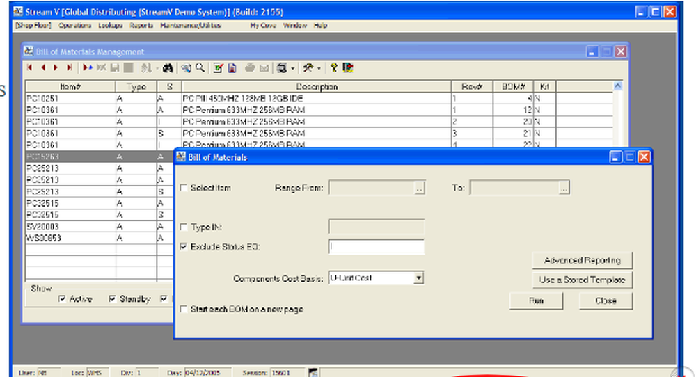Open the Lookups menu
This screenshot has width=696, height=377.
click(110, 25)
